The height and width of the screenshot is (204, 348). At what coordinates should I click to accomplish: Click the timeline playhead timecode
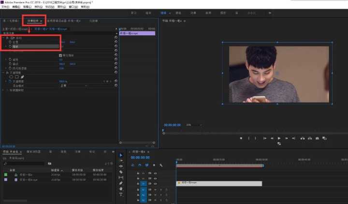(140, 157)
